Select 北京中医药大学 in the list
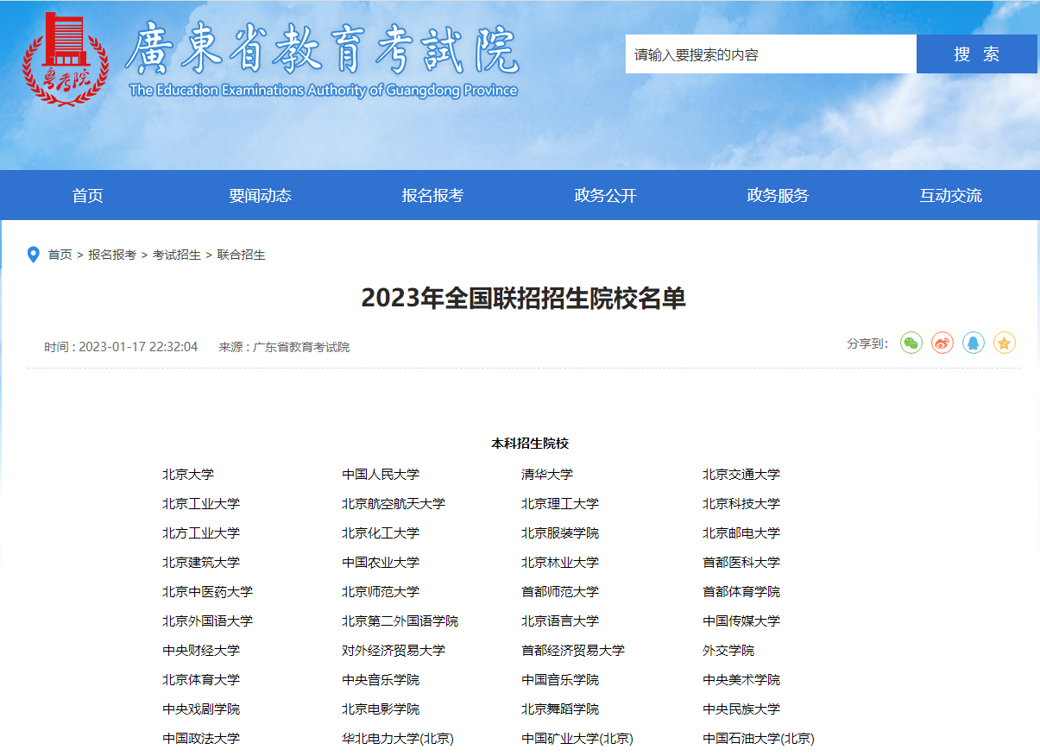Viewport: 1040px width, 756px height. (x=207, y=592)
